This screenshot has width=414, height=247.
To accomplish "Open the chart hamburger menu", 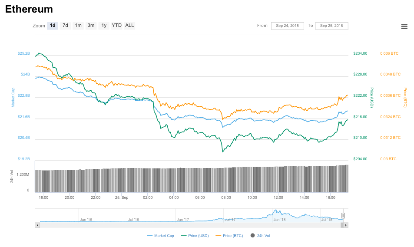I will coord(404,26).
